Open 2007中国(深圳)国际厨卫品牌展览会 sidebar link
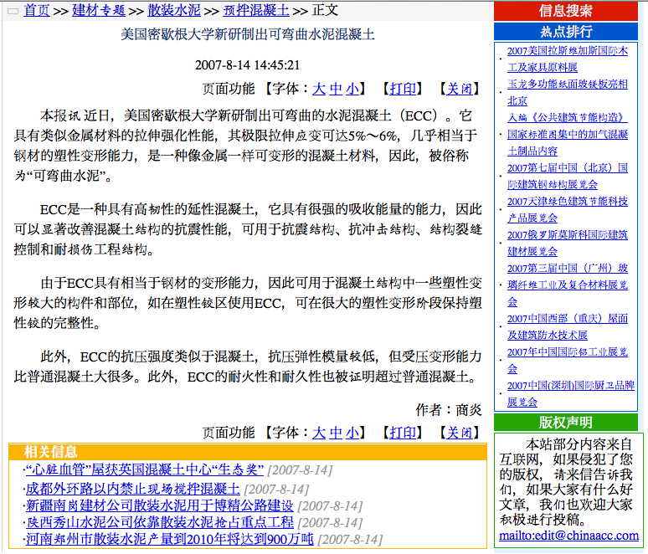This screenshot has width=648, height=554. point(567,393)
